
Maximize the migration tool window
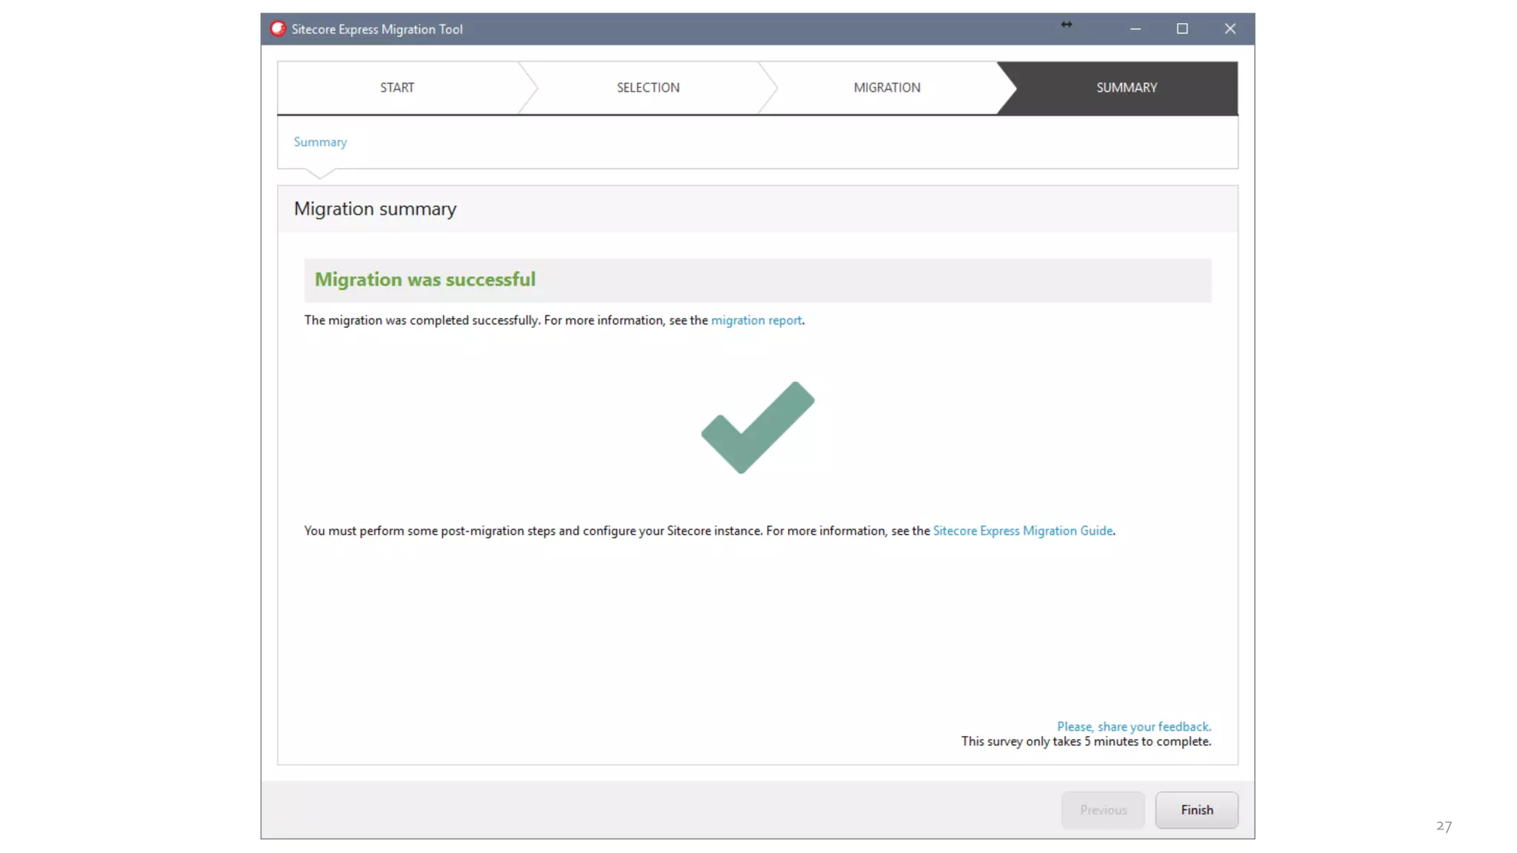tap(1182, 29)
